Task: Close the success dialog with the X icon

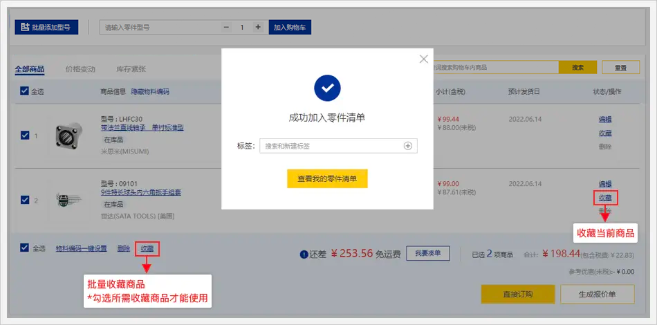Action: (x=424, y=59)
